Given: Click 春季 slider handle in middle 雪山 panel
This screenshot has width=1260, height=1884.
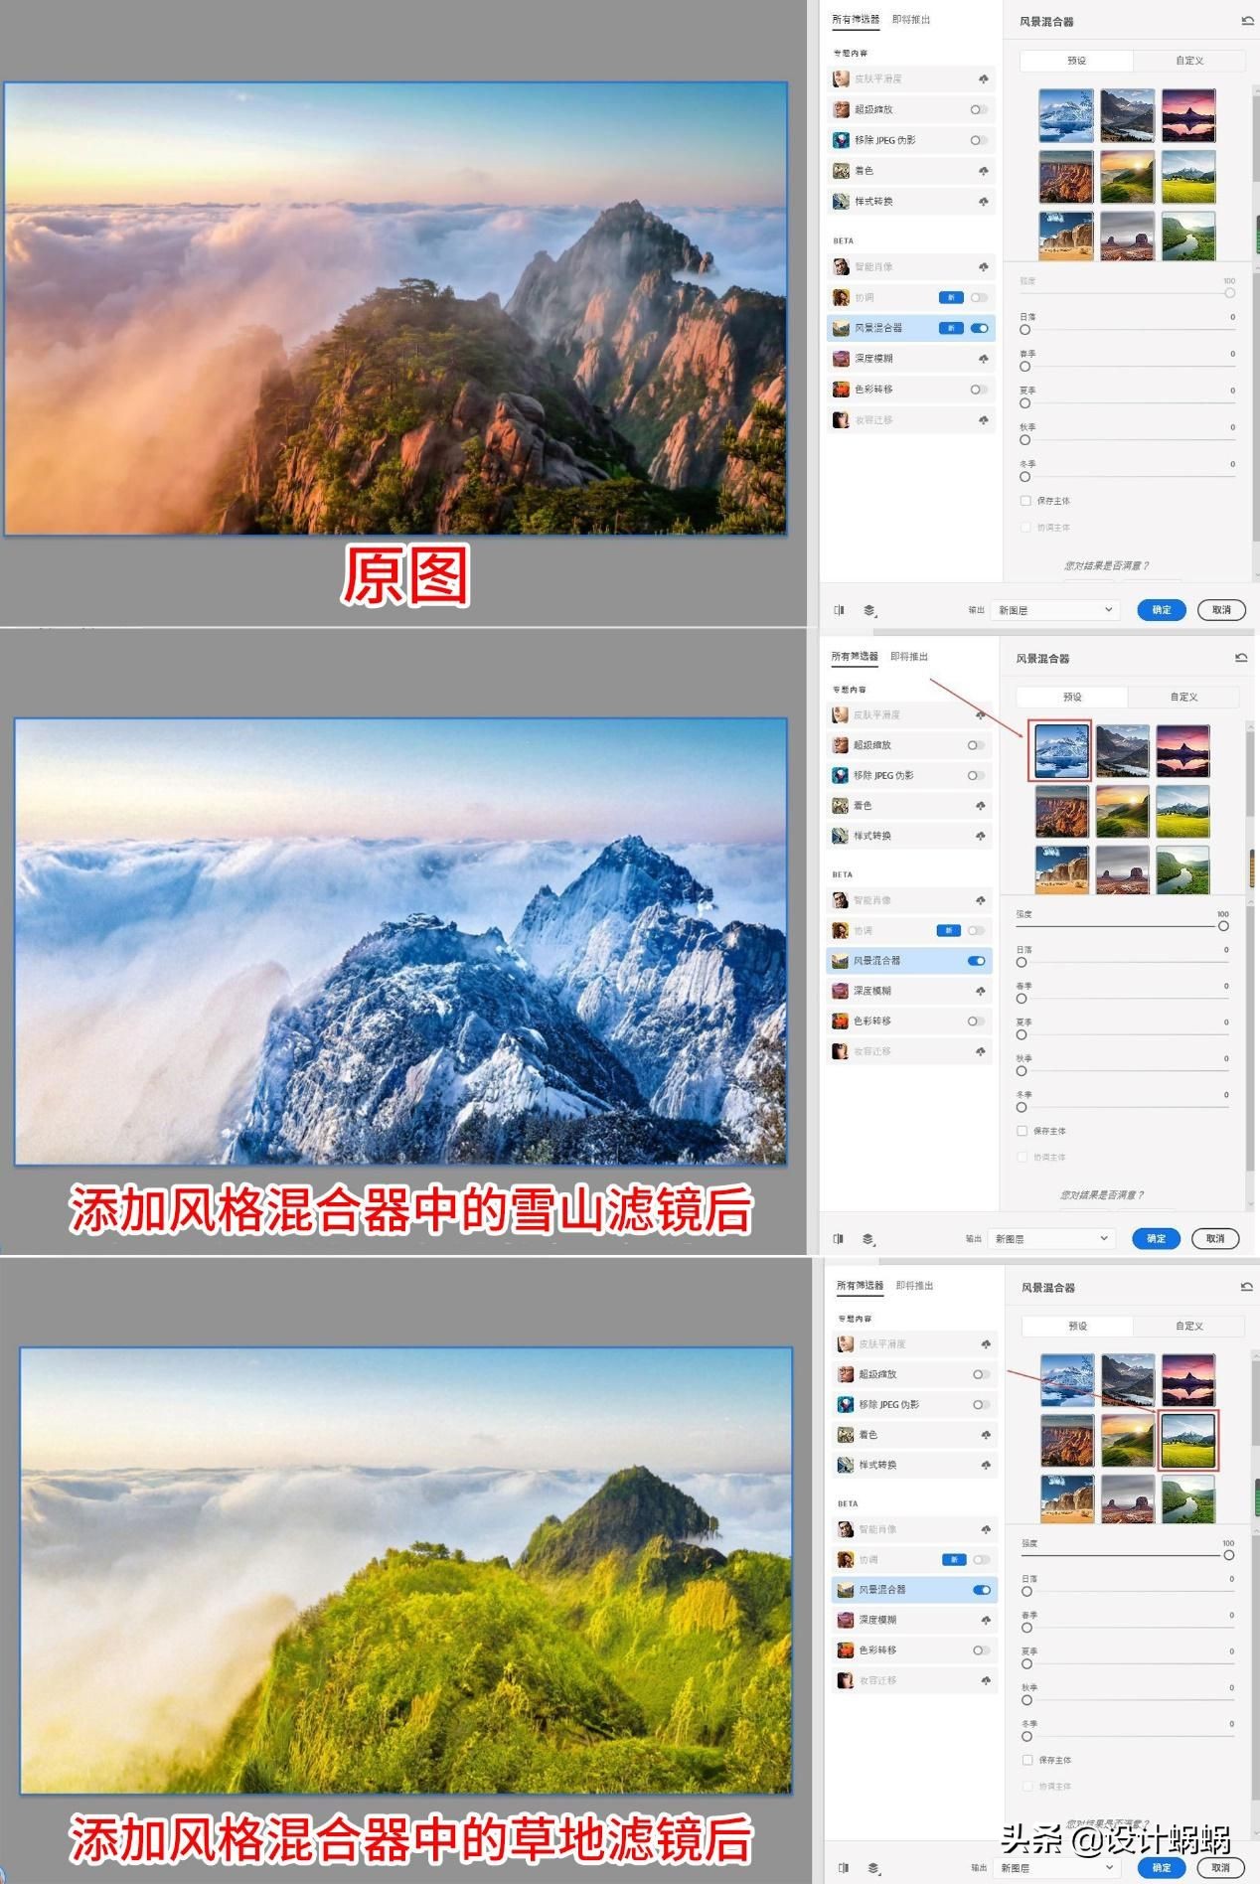Looking at the screenshot, I should click(x=1022, y=999).
